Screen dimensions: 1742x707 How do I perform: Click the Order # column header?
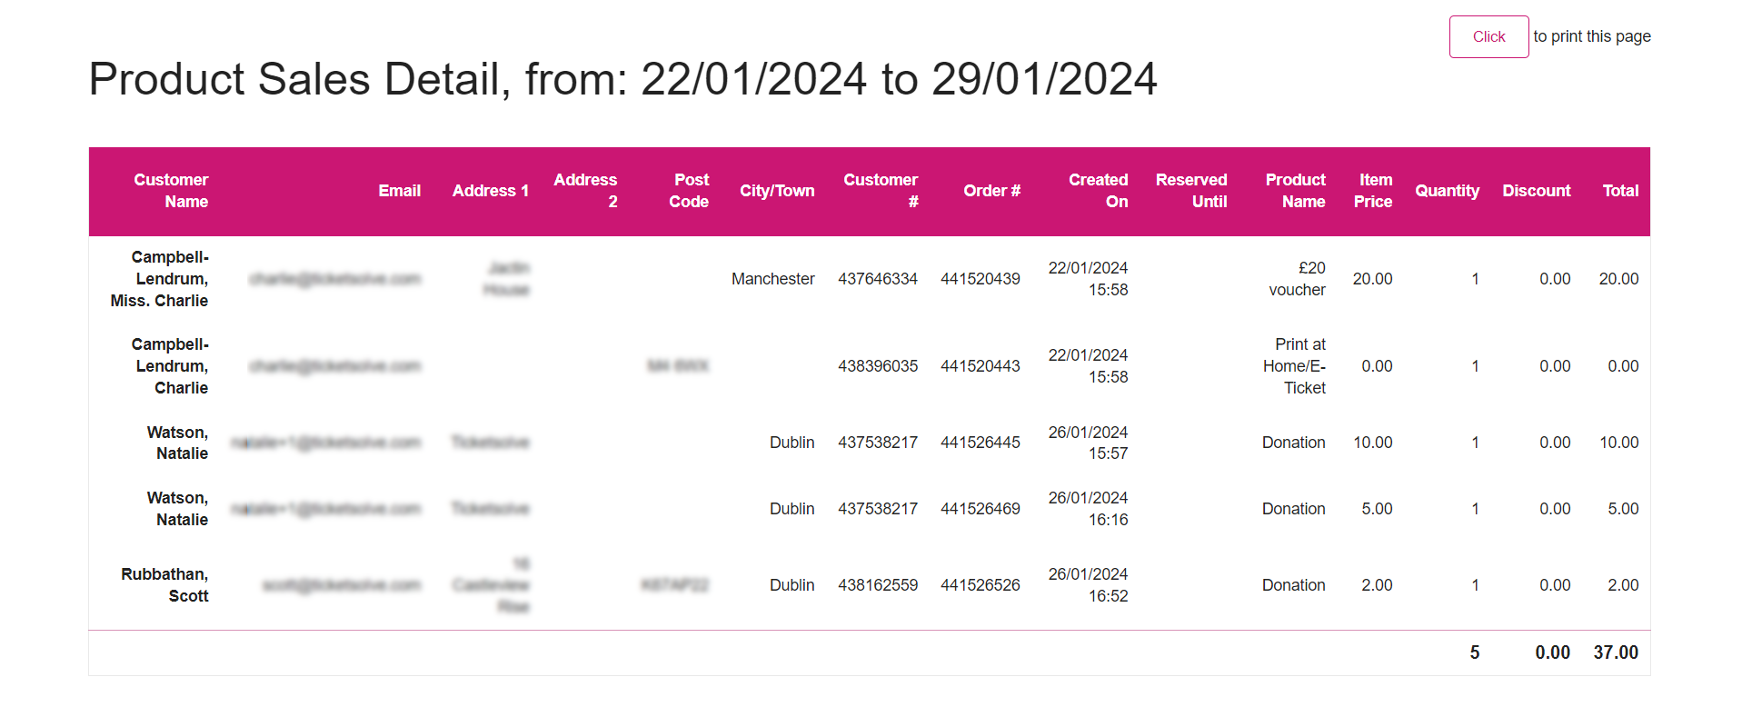pyautogui.click(x=991, y=191)
